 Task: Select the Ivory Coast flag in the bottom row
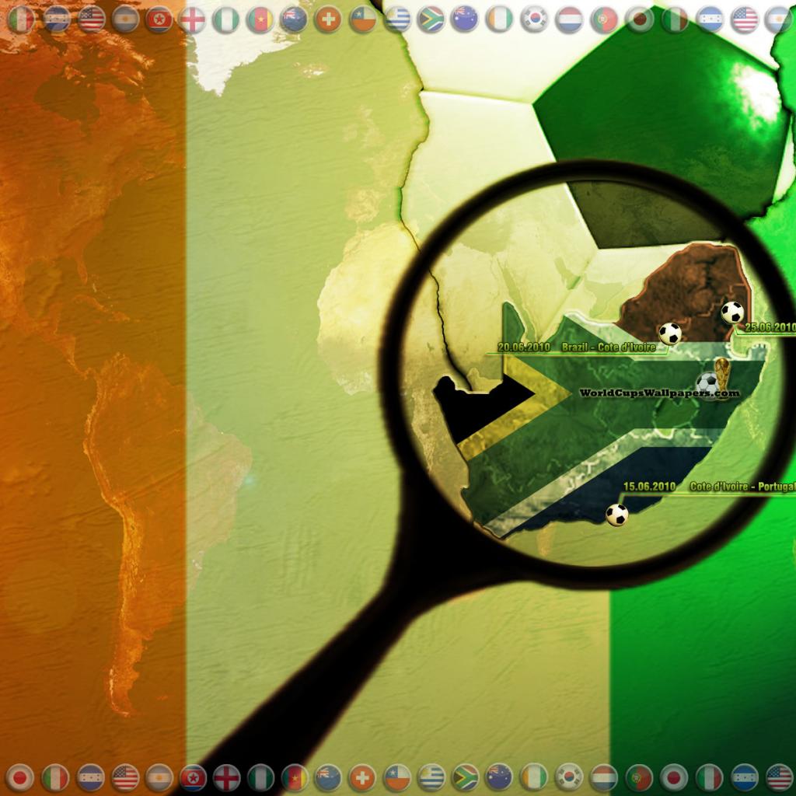(x=533, y=777)
